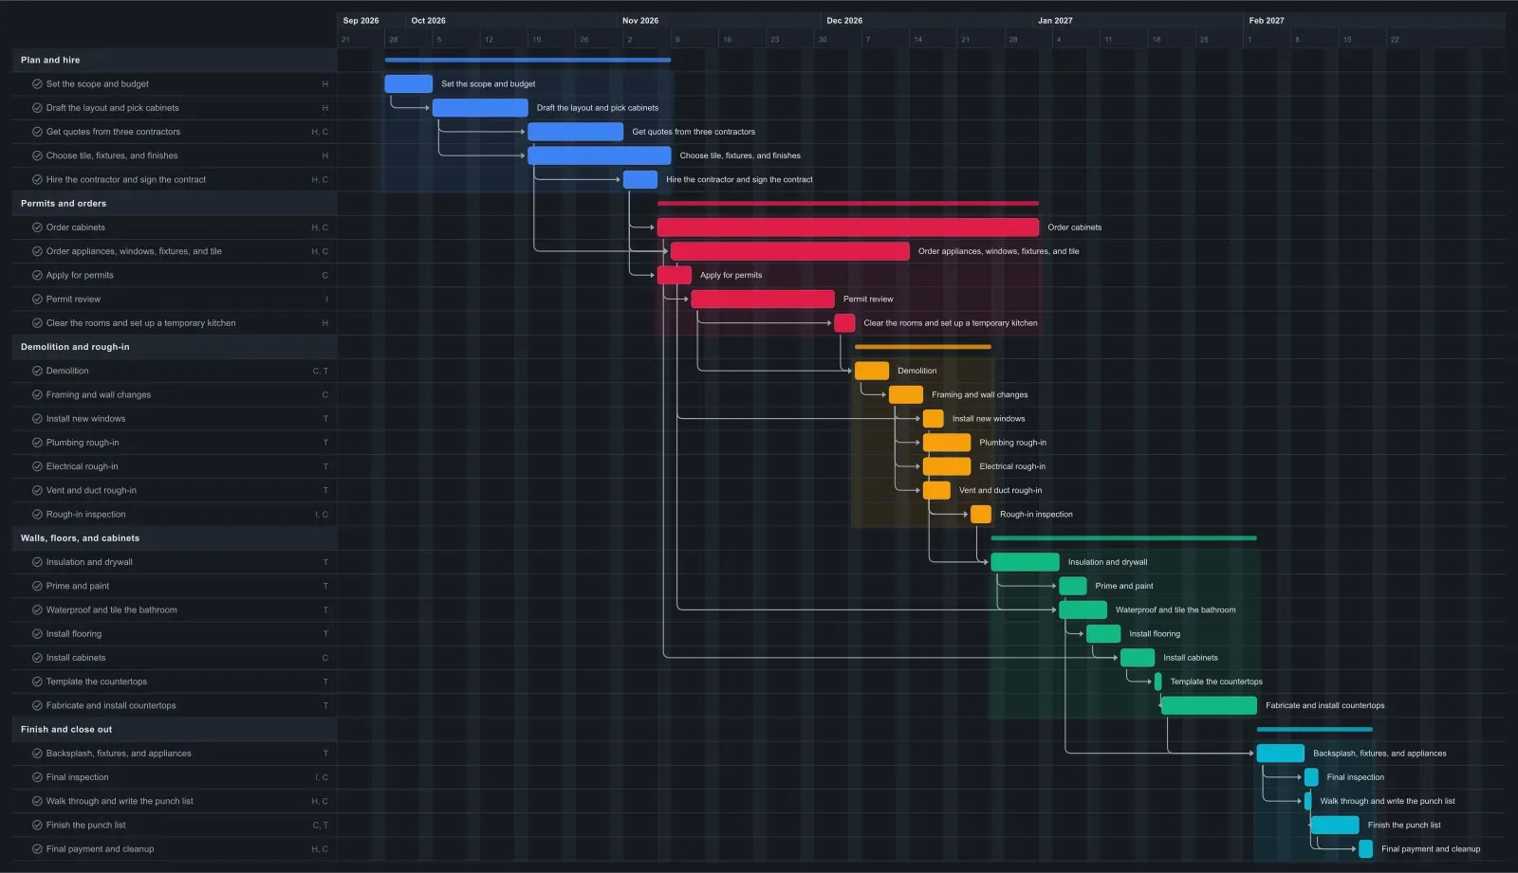Click the Hire the contractor and sign the contract row
This screenshot has width=1518, height=873.
[175, 179]
